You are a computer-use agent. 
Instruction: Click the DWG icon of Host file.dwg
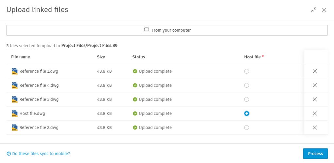15,113
